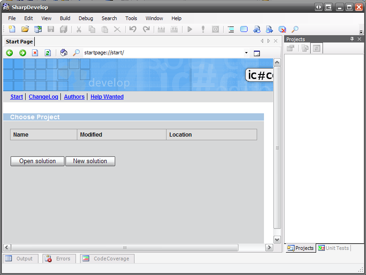Click the New solution button

click(90, 161)
